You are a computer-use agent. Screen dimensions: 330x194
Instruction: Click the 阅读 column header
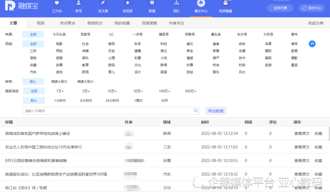coord(248,122)
